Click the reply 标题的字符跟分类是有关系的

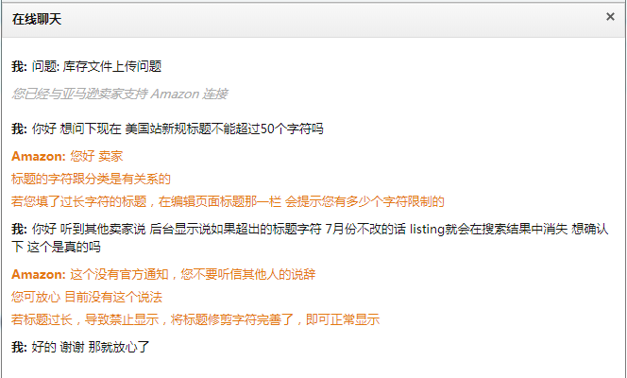91,179
